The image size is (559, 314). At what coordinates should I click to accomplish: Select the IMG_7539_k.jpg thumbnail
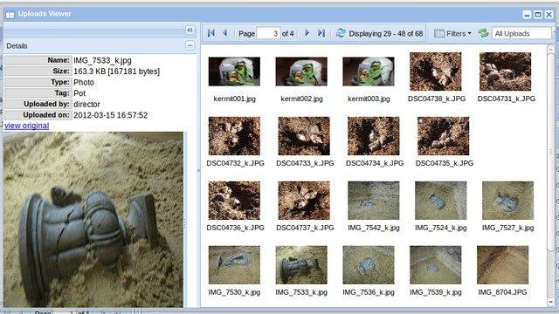(435, 265)
